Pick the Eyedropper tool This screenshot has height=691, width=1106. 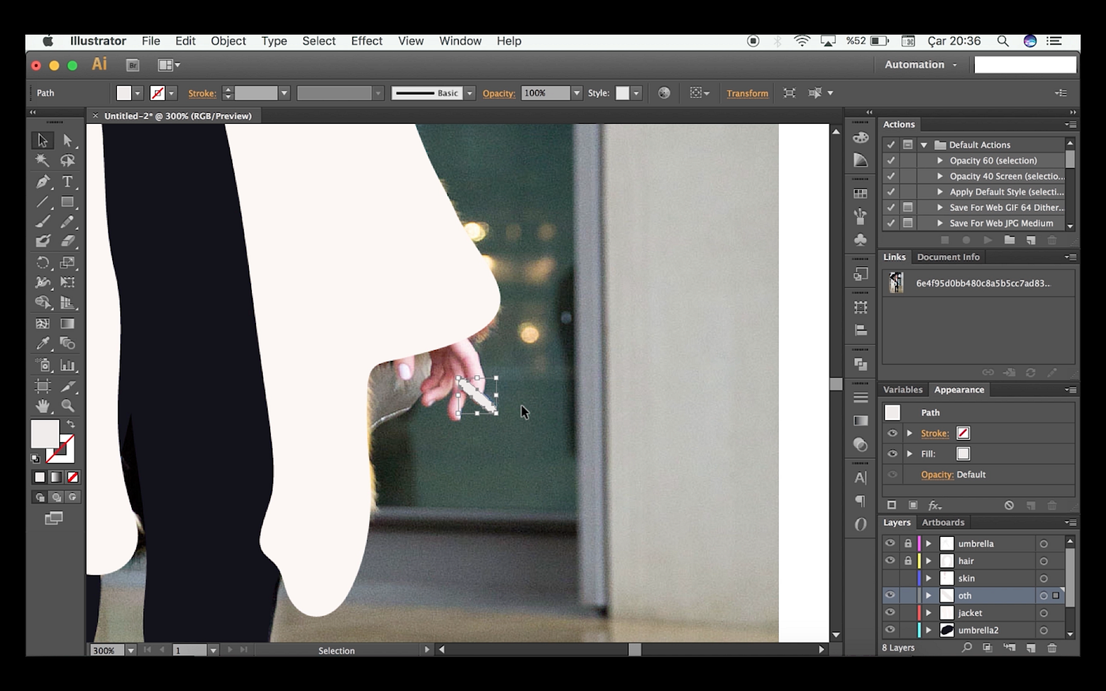coord(43,344)
